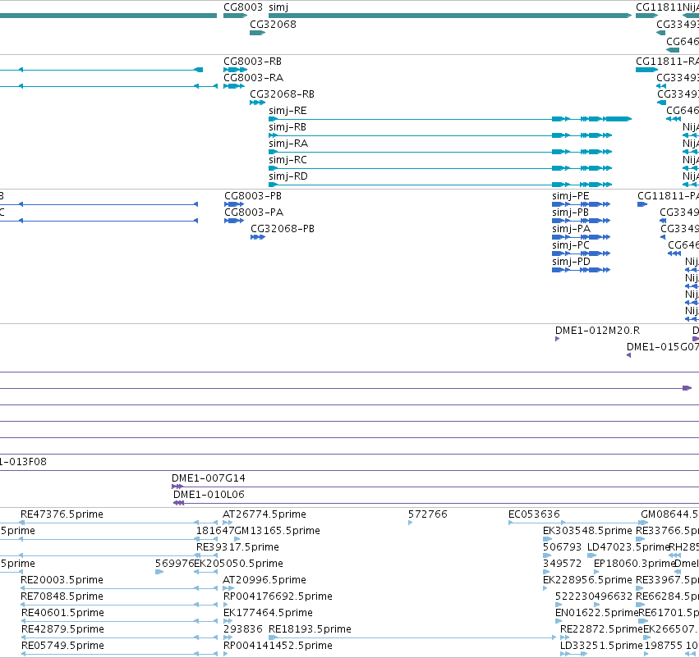Select the RE40601.5prime label
The image size is (699, 658).
62,613
